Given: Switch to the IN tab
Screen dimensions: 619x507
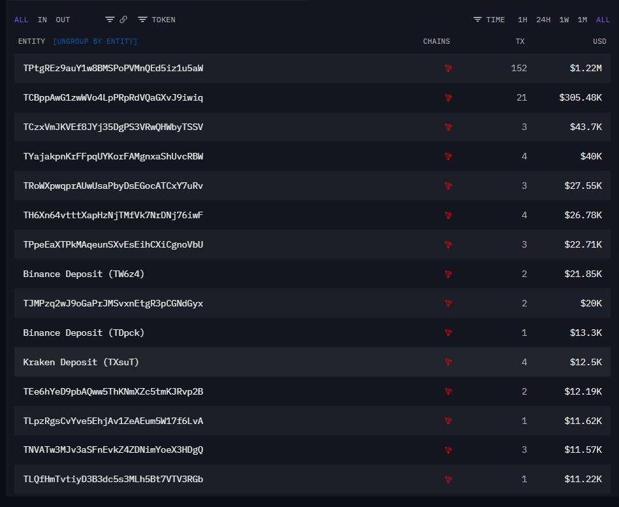Looking at the screenshot, I should 42,20.
